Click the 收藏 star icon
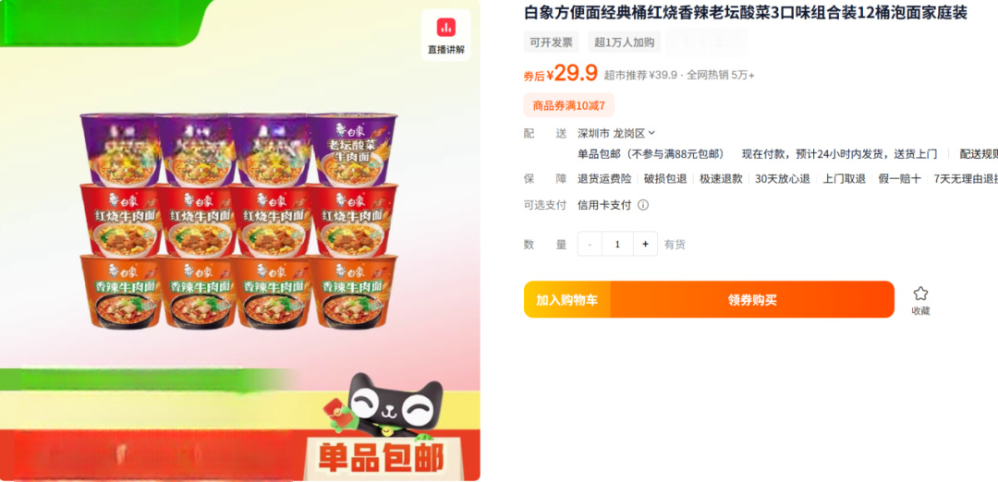Image resolution: width=998 pixels, height=482 pixels. 920,294
